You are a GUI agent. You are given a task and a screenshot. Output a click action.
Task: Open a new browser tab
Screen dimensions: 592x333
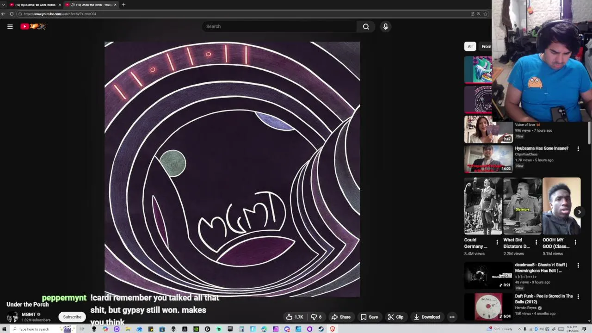123,5
